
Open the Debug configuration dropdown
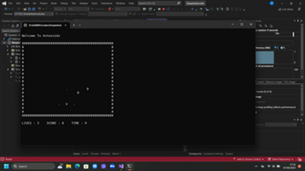pyautogui.click(x=60, y=9)
